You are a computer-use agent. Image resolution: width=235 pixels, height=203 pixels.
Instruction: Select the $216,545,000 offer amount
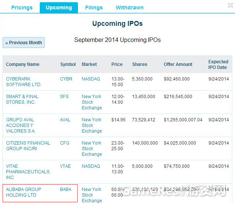178,97
